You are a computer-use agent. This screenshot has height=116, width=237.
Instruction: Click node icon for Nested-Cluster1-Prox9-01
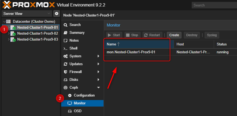[13, 28]
